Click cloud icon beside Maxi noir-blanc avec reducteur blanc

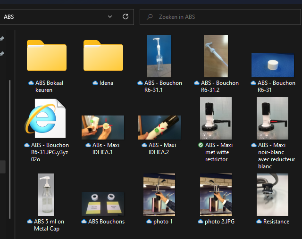254,145
